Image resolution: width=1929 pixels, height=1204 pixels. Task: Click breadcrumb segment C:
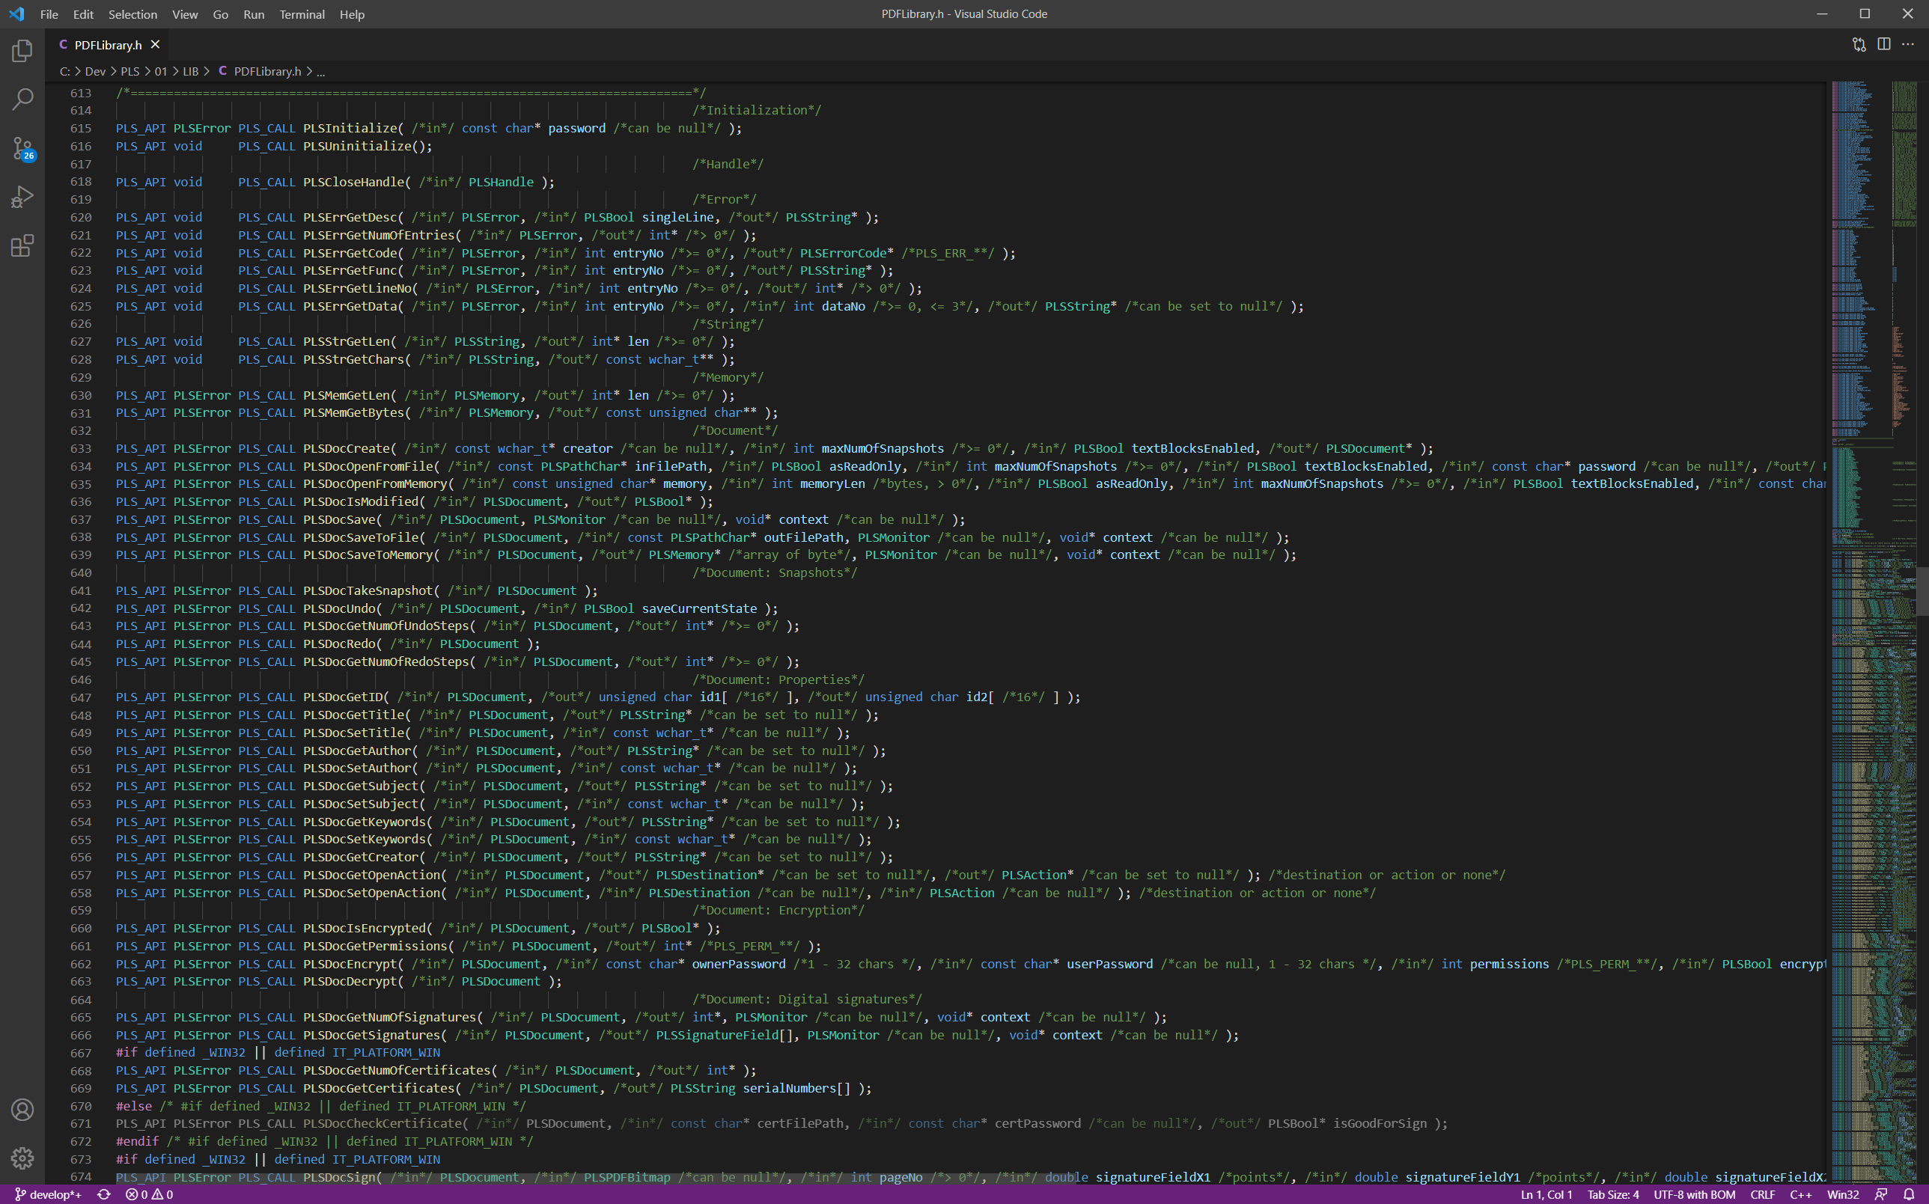pyautogui.click(x=64, y=71)
